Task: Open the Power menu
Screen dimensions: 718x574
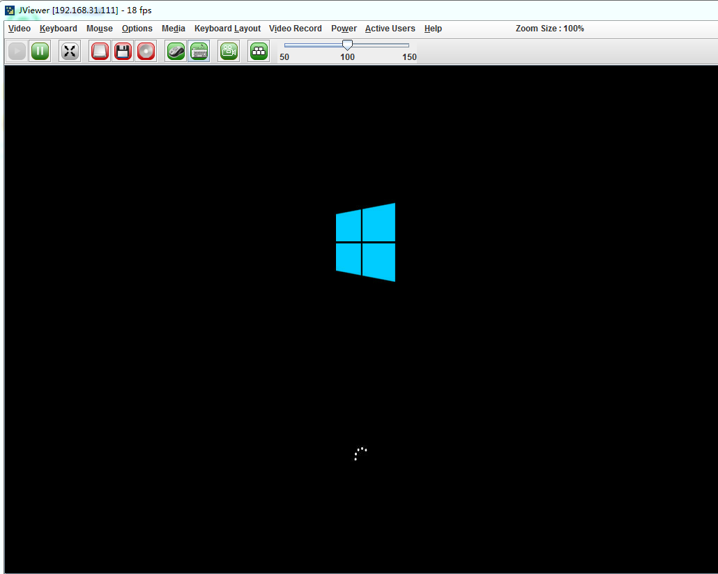Action: [x=344, y=29]
